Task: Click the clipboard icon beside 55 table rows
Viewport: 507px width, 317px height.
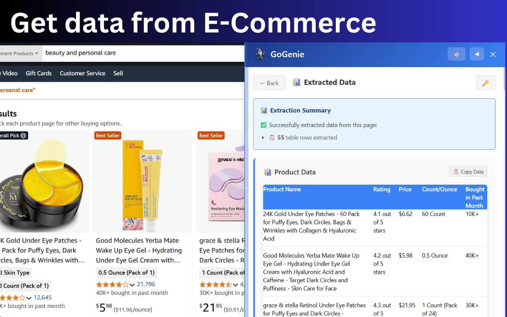Action: point(272,137)
